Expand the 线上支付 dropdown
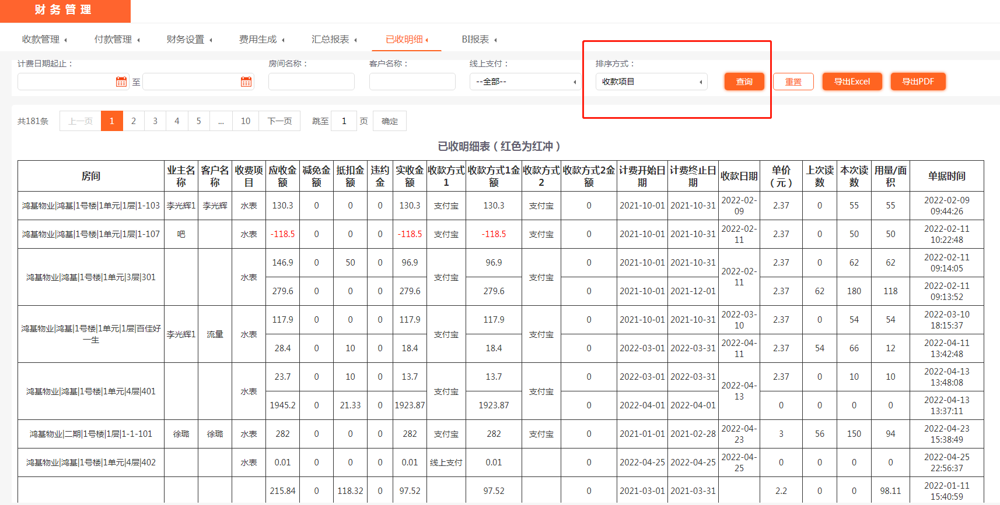1000x505 pixels. (525, 82)
